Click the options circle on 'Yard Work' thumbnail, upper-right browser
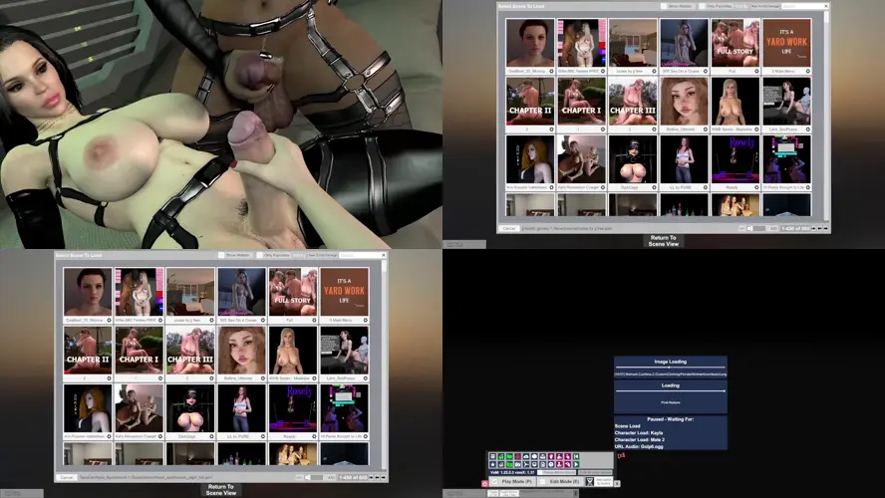Screen dimensions: 885x498 click(808, 72)
